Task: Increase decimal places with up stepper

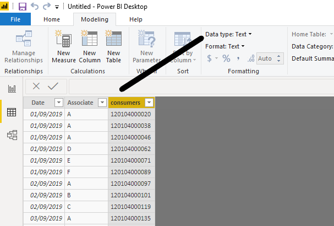Action: point(278,56)
